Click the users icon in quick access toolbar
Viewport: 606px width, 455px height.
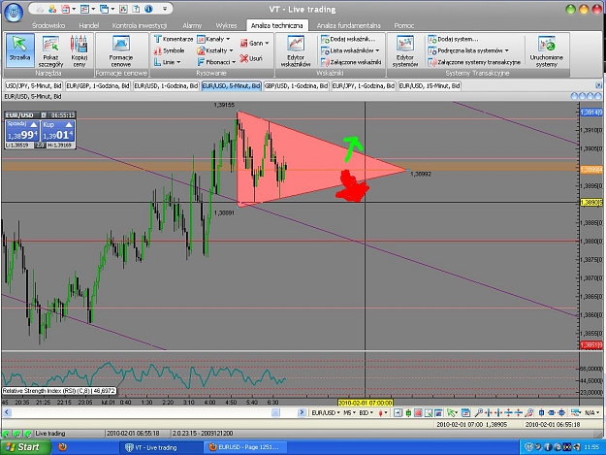coord(52,9)
